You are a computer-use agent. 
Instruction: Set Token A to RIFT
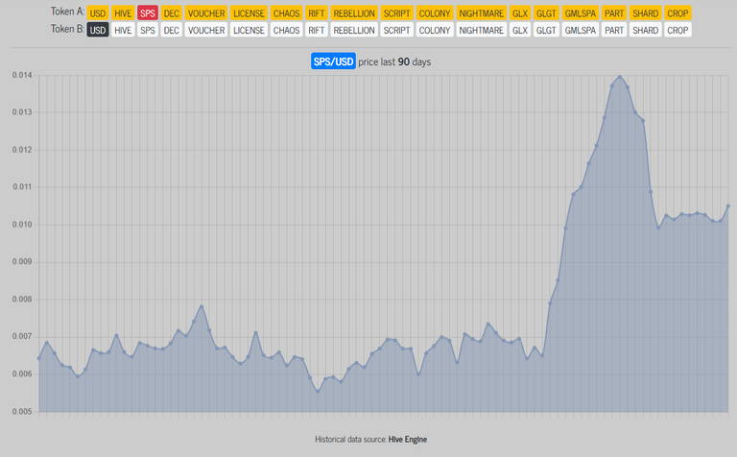pos(317,13)
